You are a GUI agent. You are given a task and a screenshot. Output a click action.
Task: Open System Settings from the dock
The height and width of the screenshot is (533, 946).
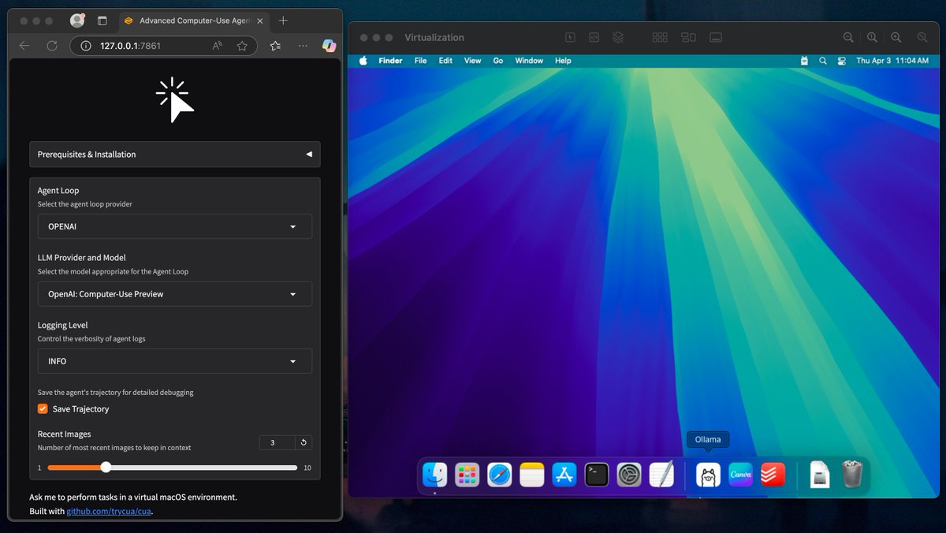(628, 474)
